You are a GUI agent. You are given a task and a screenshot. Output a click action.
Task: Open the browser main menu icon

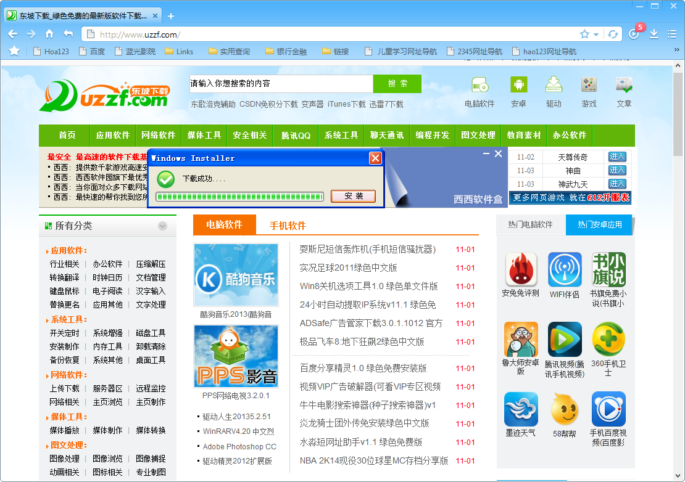pyautogui.click(x=672, y=34)
